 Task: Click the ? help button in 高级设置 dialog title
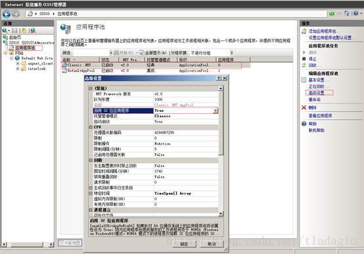pos(219,78)
